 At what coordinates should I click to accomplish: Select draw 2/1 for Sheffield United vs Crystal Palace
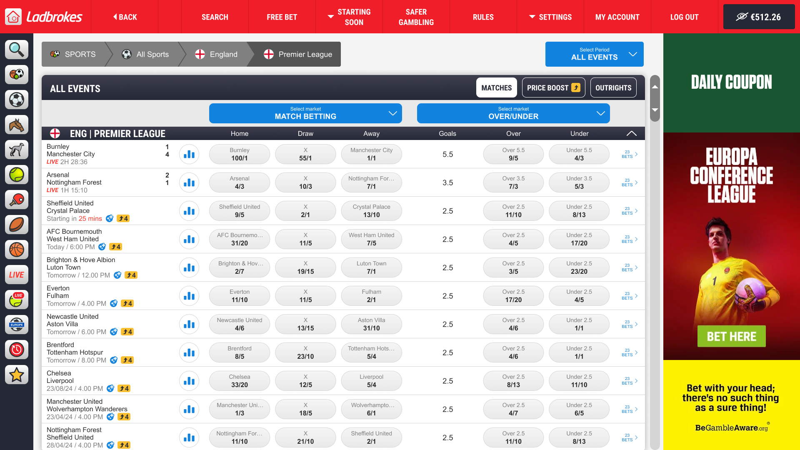click(305, 211)
